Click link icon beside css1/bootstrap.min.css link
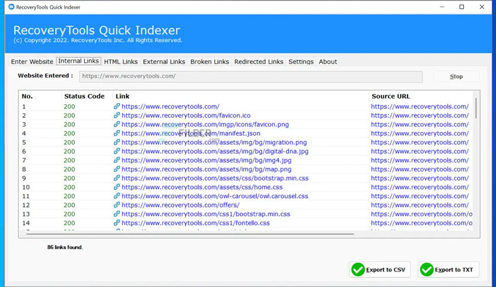This screenshot has height=287, width=496. 117,213
